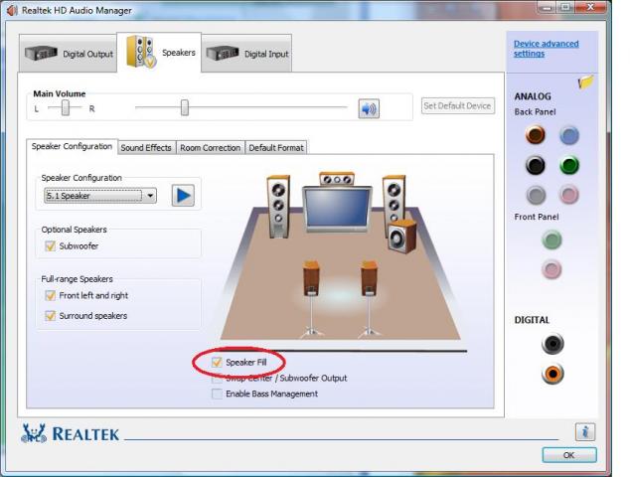Play the speaker test with the blue arrow
Screen dimensions: 630x477
[x=183, y=196]
